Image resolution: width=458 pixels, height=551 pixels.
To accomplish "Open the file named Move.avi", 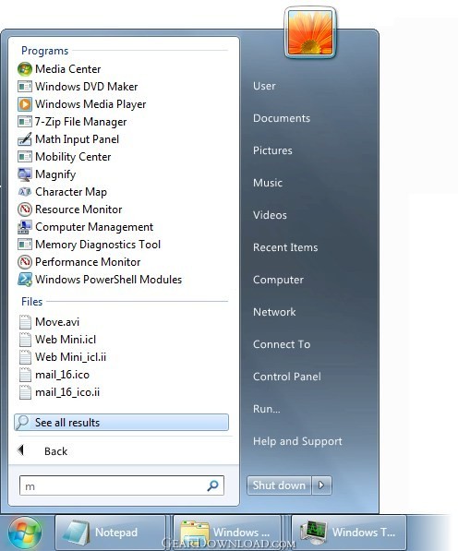I will [57, 322].
